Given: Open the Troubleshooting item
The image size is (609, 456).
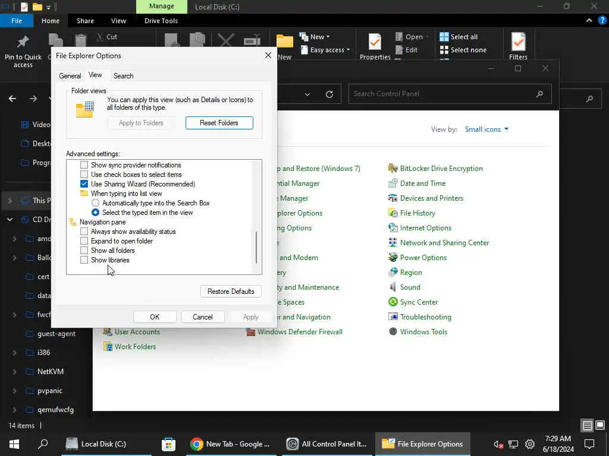Looking at the screenshot, I should click(420, 317).
